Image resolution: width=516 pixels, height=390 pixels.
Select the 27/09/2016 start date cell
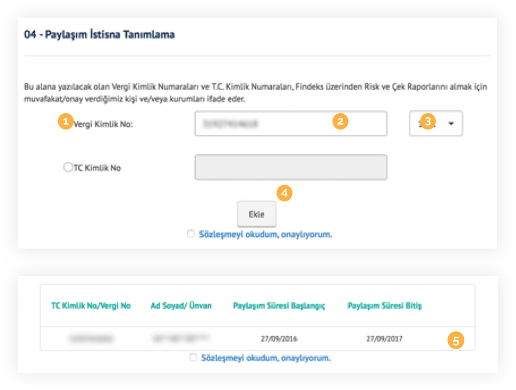(x=279, y=339)
